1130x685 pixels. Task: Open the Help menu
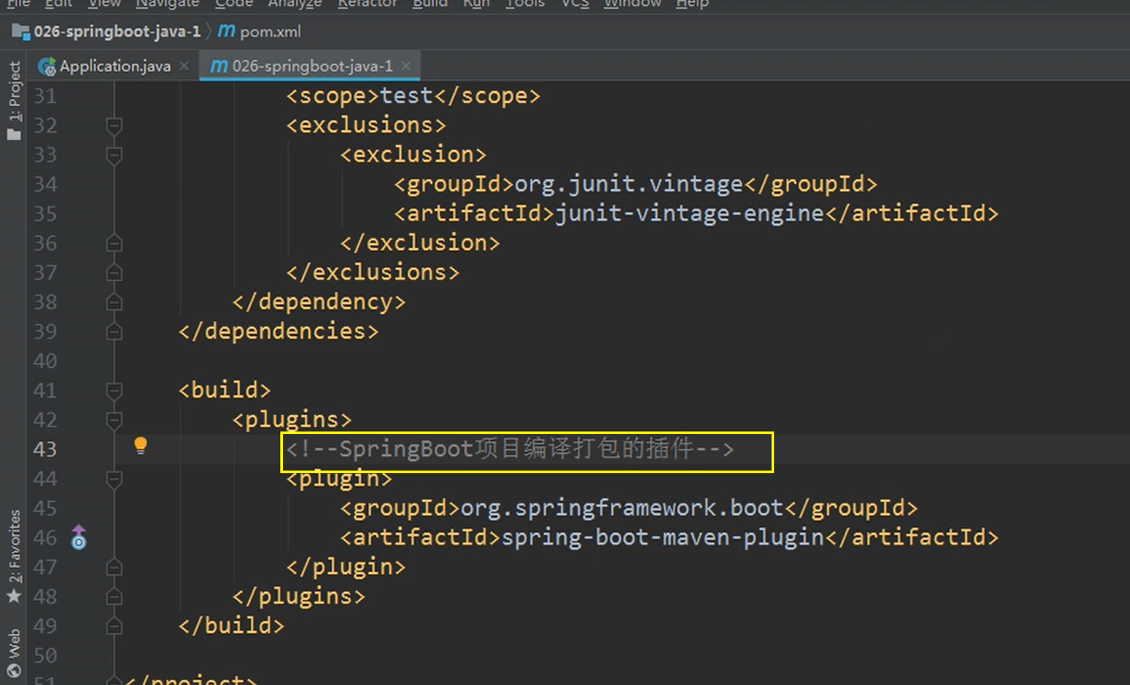point(692,4)
